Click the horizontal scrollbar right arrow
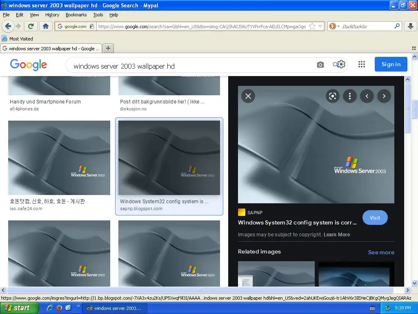 pyautogui.click(x=408, y=290)
